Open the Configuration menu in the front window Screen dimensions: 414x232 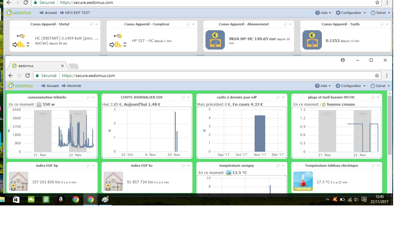(351, 86)
